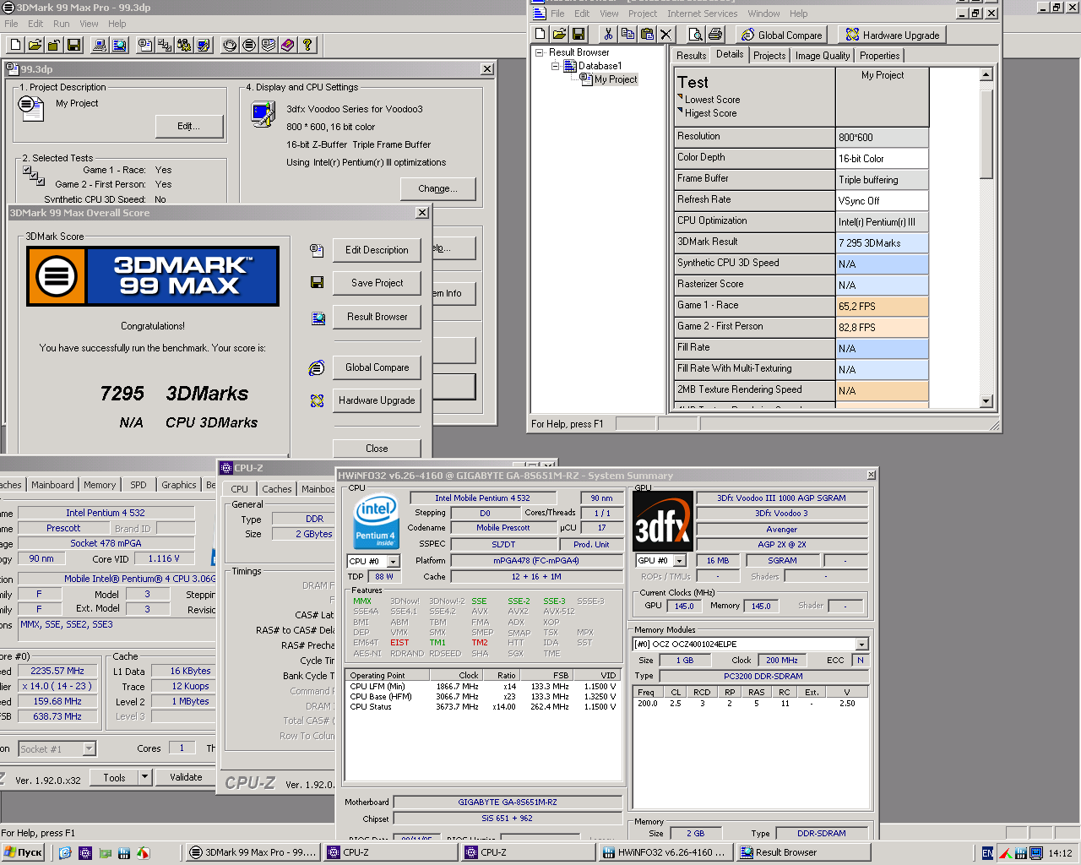The image size is (1081, 865).
Task: Click the Printer icon in Result Browser toolbar
Action: pyautogui.click(x=714, y=34)
